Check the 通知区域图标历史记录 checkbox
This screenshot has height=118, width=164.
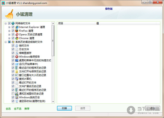click(x=13, y=94)
